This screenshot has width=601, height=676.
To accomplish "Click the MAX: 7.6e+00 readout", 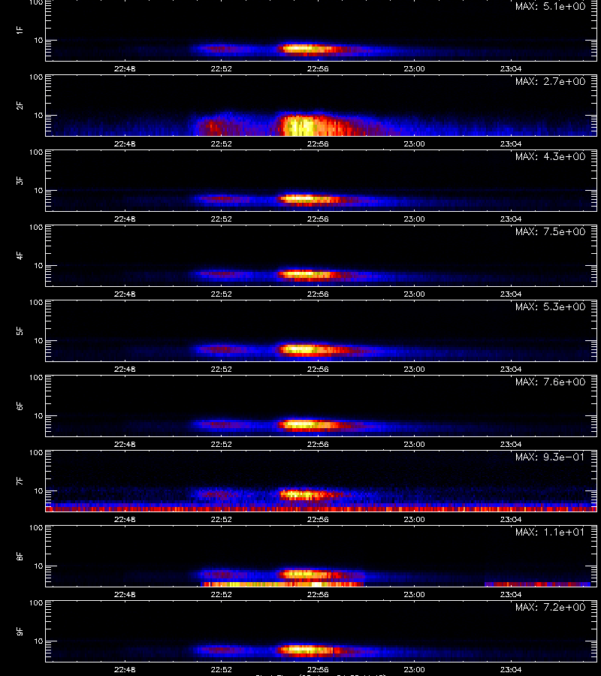I will coord(550,382).
